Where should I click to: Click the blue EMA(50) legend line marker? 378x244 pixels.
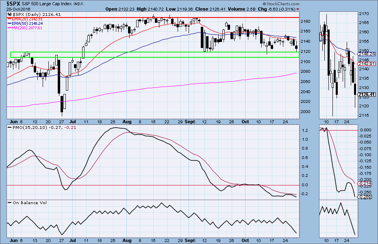coord(10,24)
